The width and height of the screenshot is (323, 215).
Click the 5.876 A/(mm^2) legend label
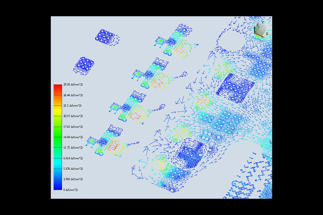click(x=73, y=169)
